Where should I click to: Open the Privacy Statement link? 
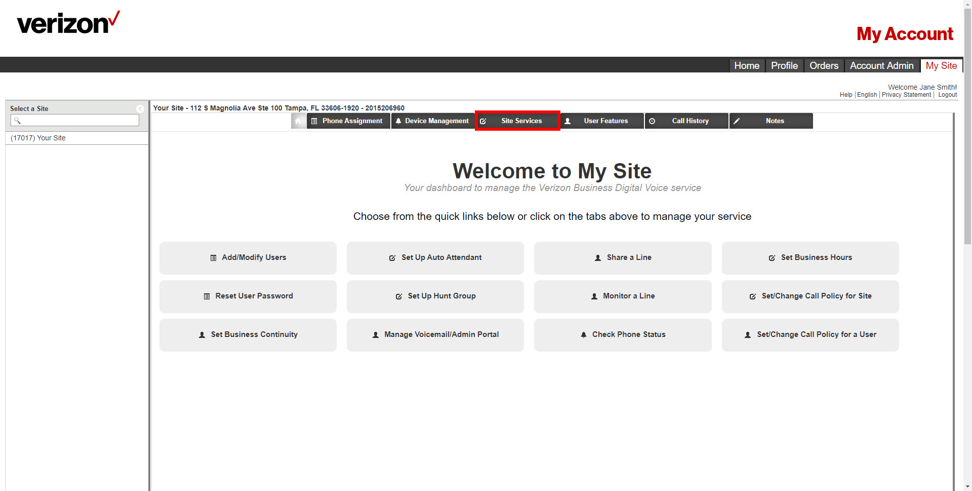point(906,95)
